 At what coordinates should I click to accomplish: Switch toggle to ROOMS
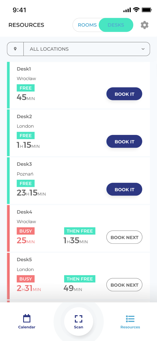(x=87, y=25)
